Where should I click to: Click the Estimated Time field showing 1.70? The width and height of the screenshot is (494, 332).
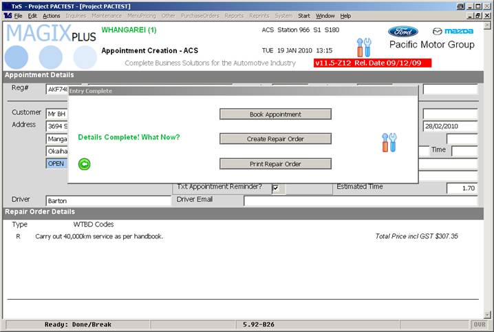pos(462,188)
